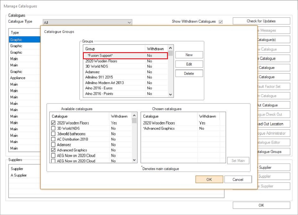
Task: Click the Messages button
Action: [274, 30]
